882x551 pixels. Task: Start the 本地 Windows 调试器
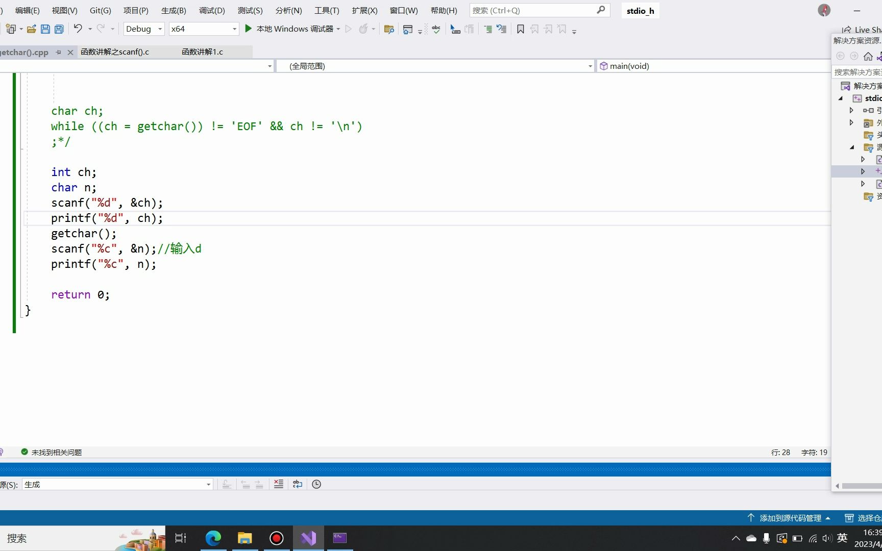click(291, 29)
